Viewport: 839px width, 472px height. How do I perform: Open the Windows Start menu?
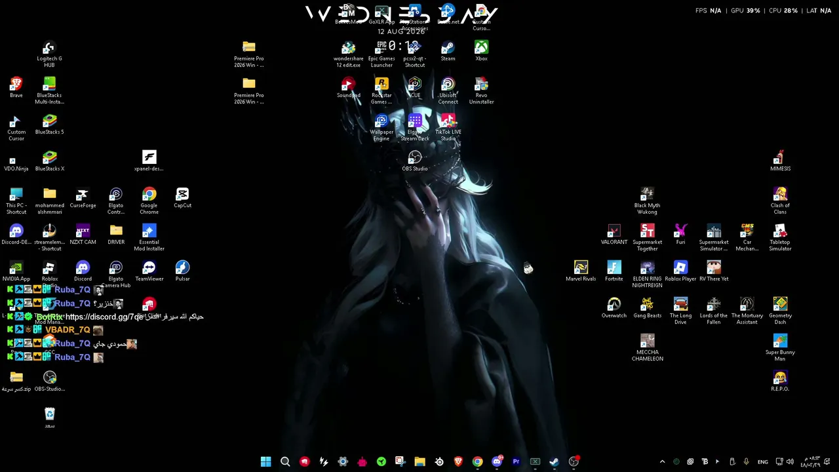[x=265, y=462]
